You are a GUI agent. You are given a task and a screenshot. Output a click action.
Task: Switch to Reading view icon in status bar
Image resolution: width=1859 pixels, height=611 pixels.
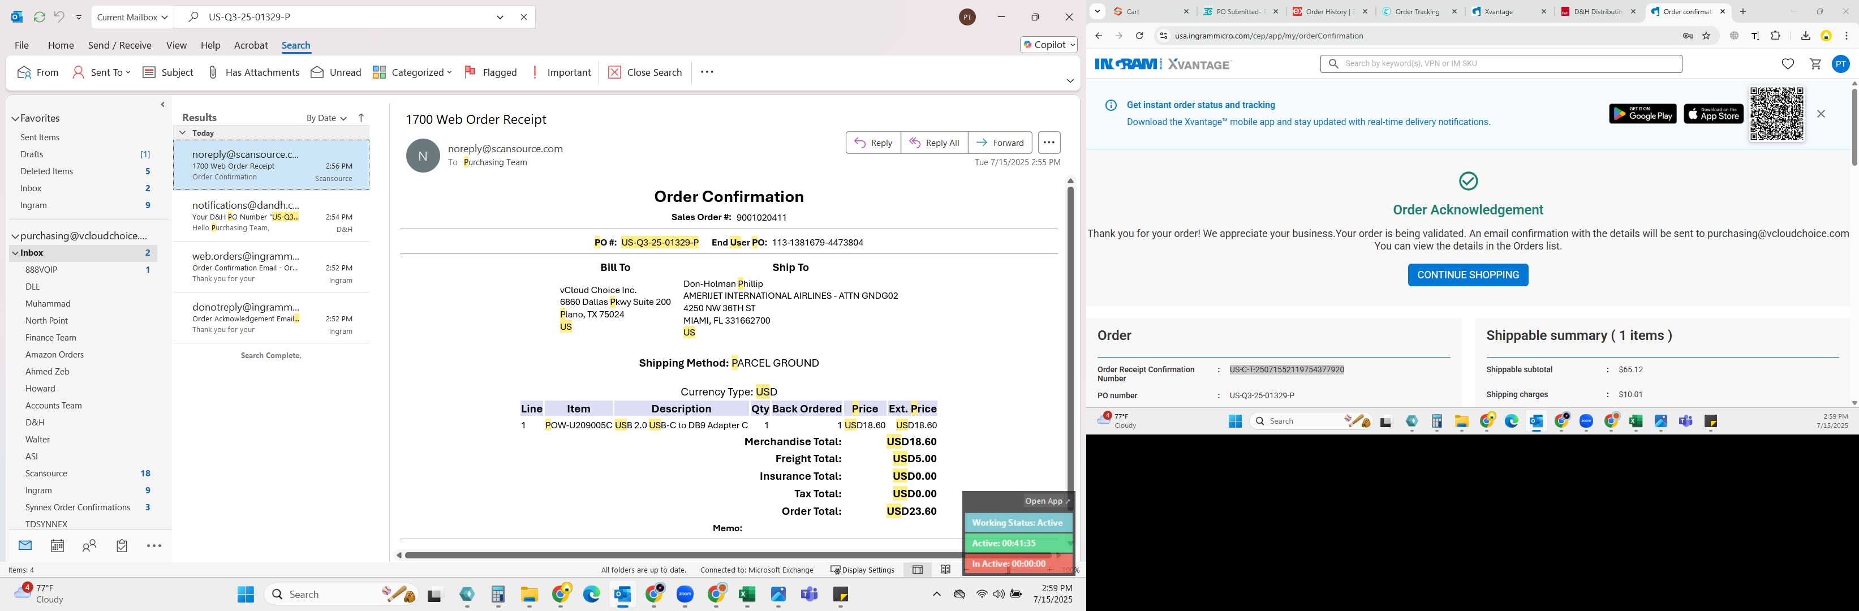pyautogui.click(x=945, y=569)
